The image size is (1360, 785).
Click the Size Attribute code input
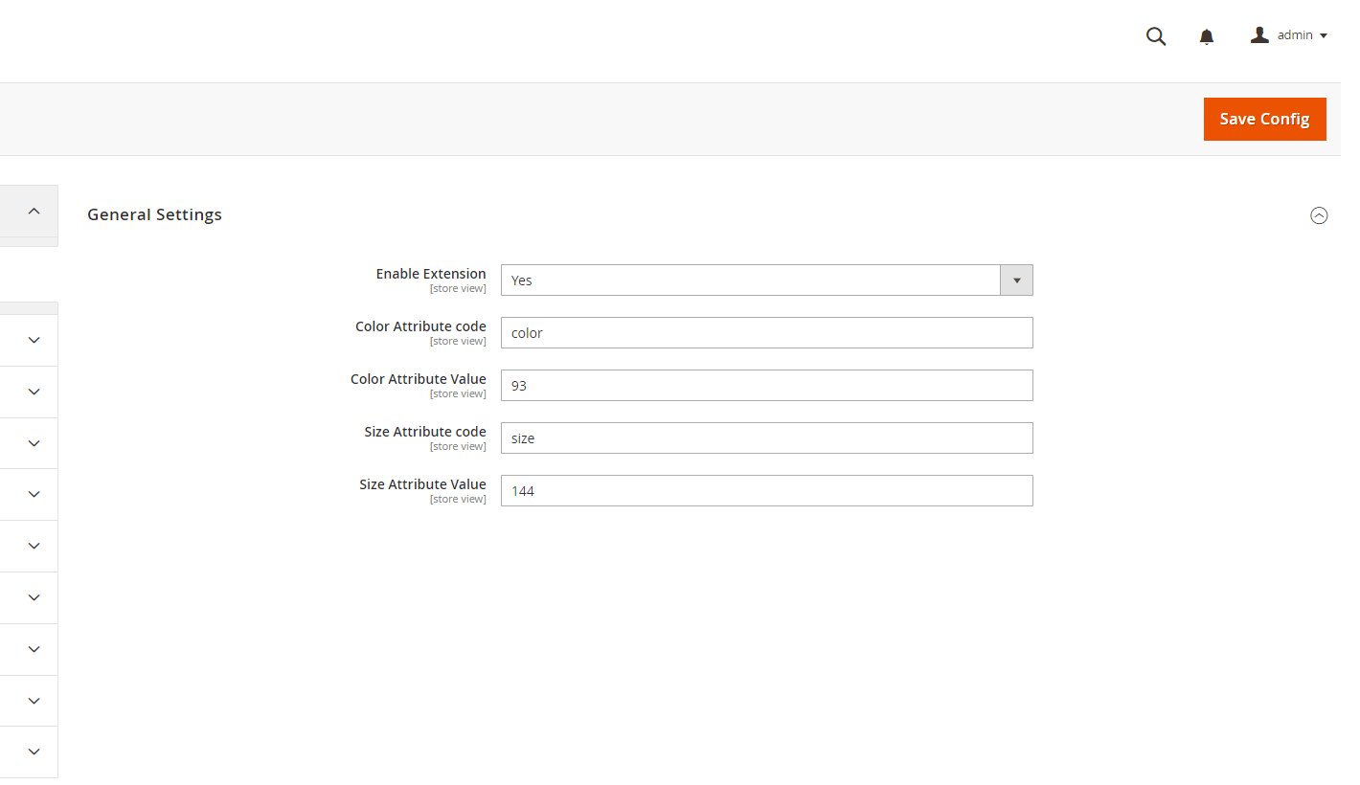[766, 438]
